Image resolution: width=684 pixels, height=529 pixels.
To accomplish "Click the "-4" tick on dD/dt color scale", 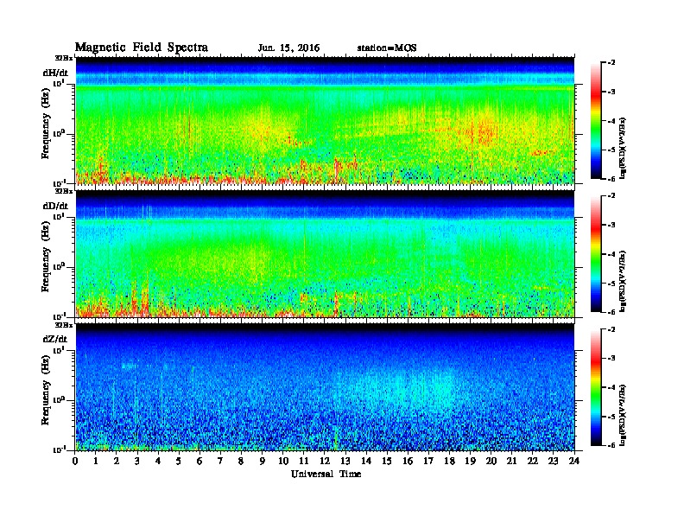I will [611, 254].
